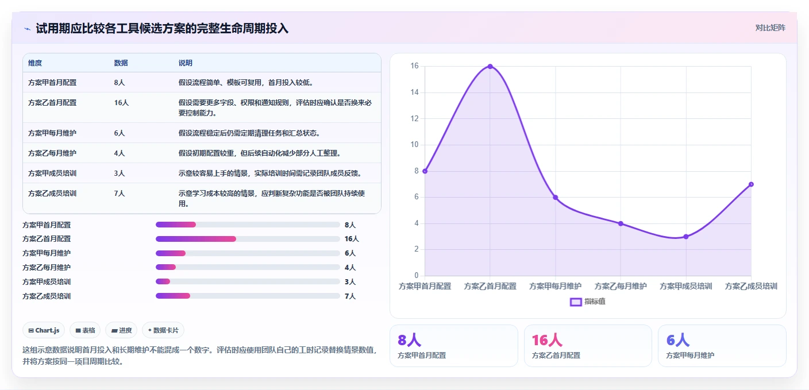
Task: Click the 16 tick on the chart y-axis
Action: click(414, 66)
